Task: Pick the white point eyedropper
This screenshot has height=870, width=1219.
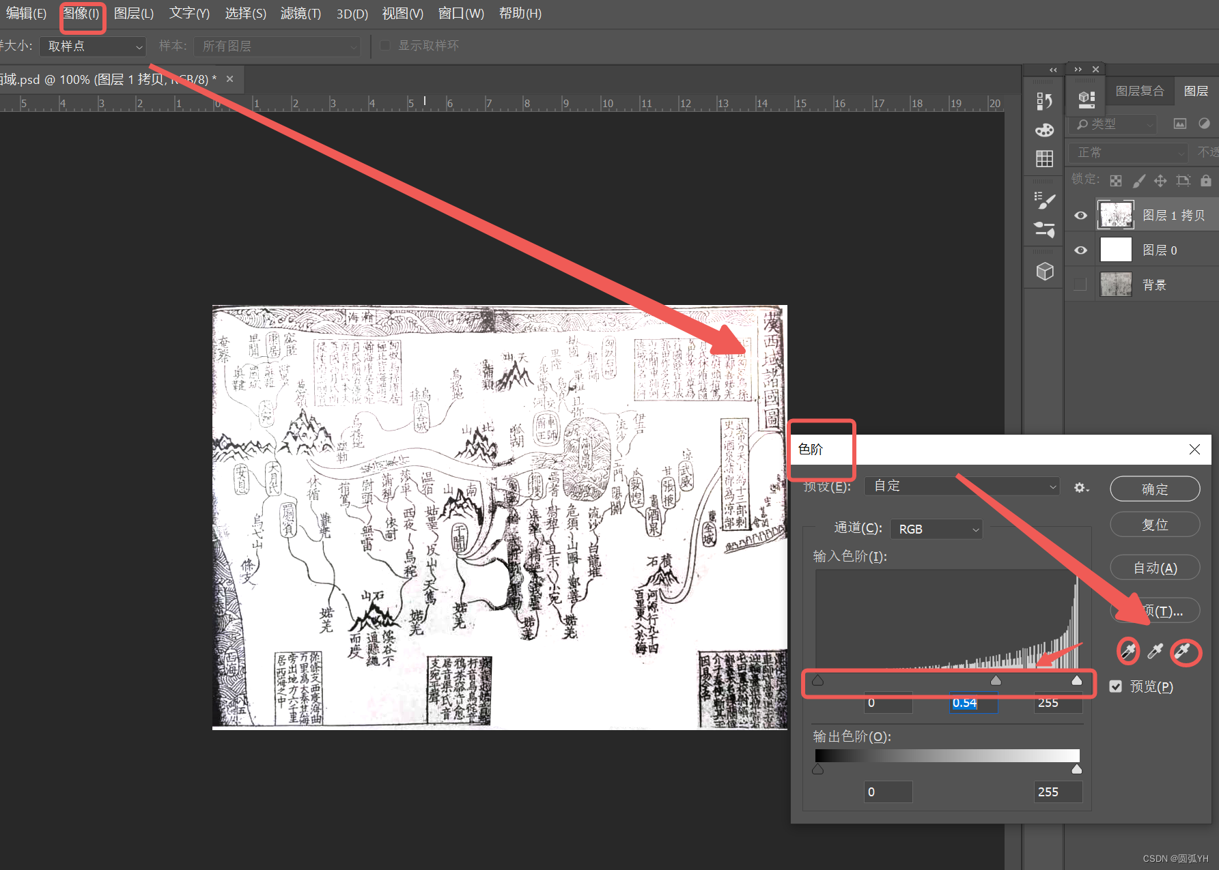Action: point(1183,652)
